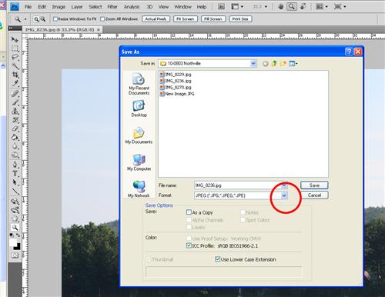Click zoom-in magnifier in options bar
Viewport: 385px width, 297px height.
point(36,19)
